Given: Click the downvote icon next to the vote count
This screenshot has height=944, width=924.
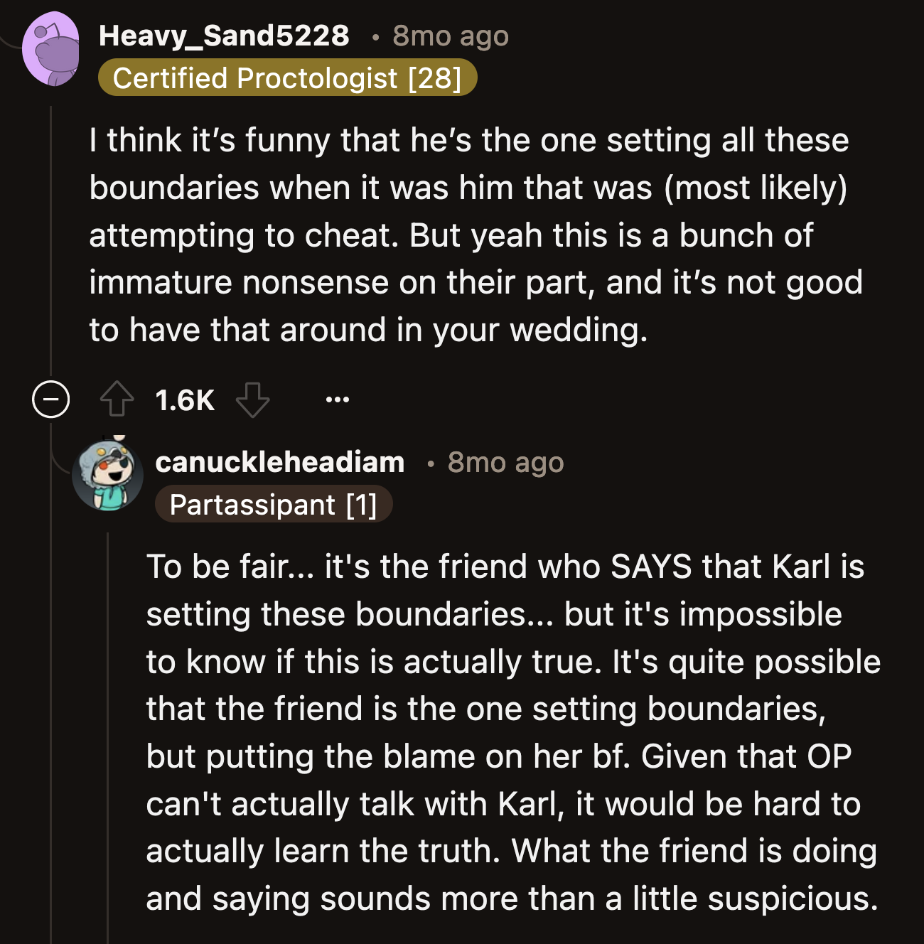Looking at the screenshot, I should [x=252, y=400].
